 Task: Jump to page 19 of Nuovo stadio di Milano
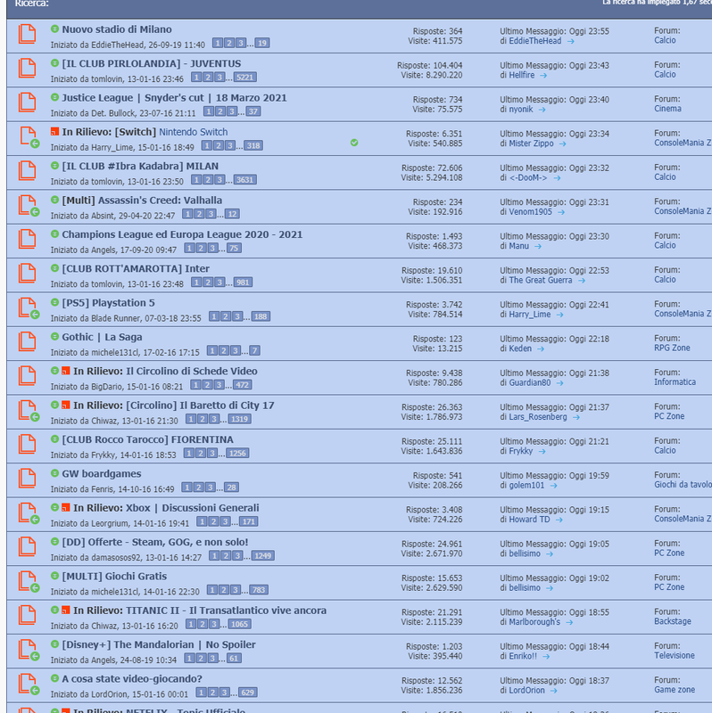click(x=261, y=43)
